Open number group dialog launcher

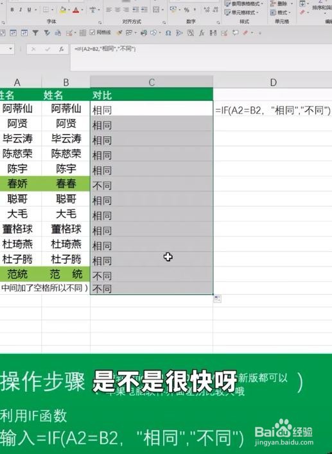point(218,22)
